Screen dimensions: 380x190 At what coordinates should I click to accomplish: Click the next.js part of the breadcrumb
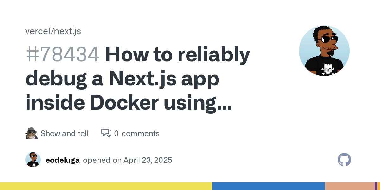pyautogui.click(x=67, y=31)
